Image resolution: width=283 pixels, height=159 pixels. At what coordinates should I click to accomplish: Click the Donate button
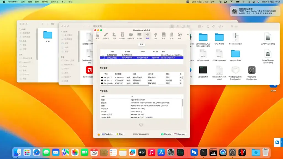pyautogui.click(x=166, y=134)
